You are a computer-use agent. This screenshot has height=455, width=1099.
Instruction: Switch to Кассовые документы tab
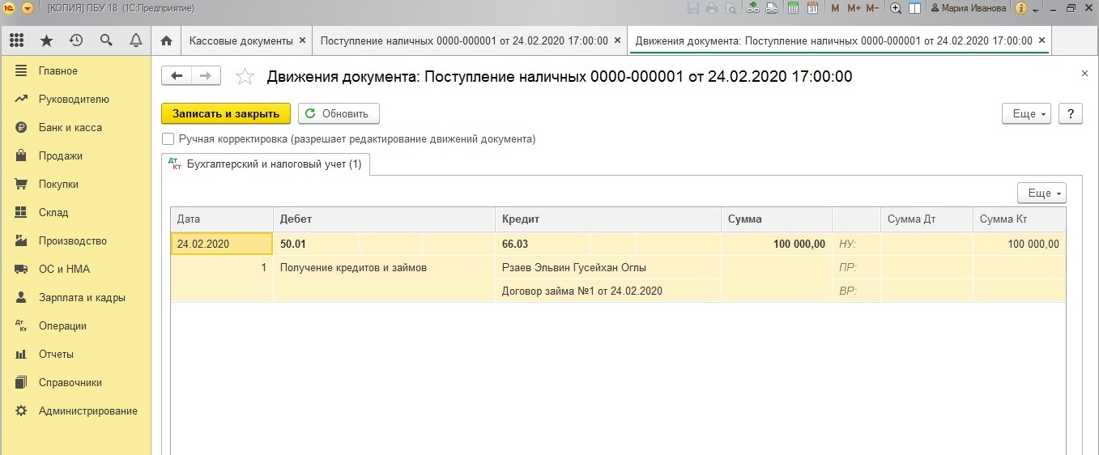[241, 40]
